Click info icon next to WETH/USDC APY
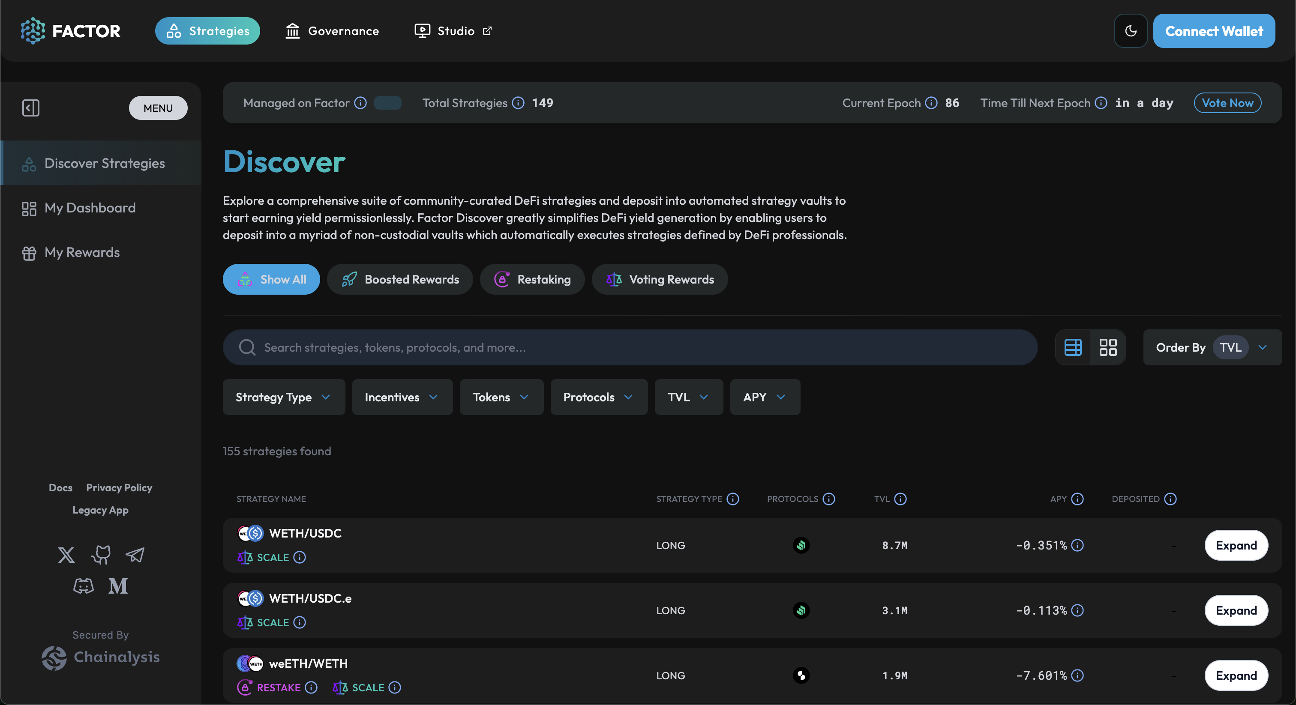The width and height of the screenshot is (1296, 705). (x=1077, y=545)
